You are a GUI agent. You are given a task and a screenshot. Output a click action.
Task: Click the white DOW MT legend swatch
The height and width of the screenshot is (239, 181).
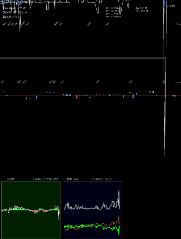pyautogui.click(x=4, y=13)
